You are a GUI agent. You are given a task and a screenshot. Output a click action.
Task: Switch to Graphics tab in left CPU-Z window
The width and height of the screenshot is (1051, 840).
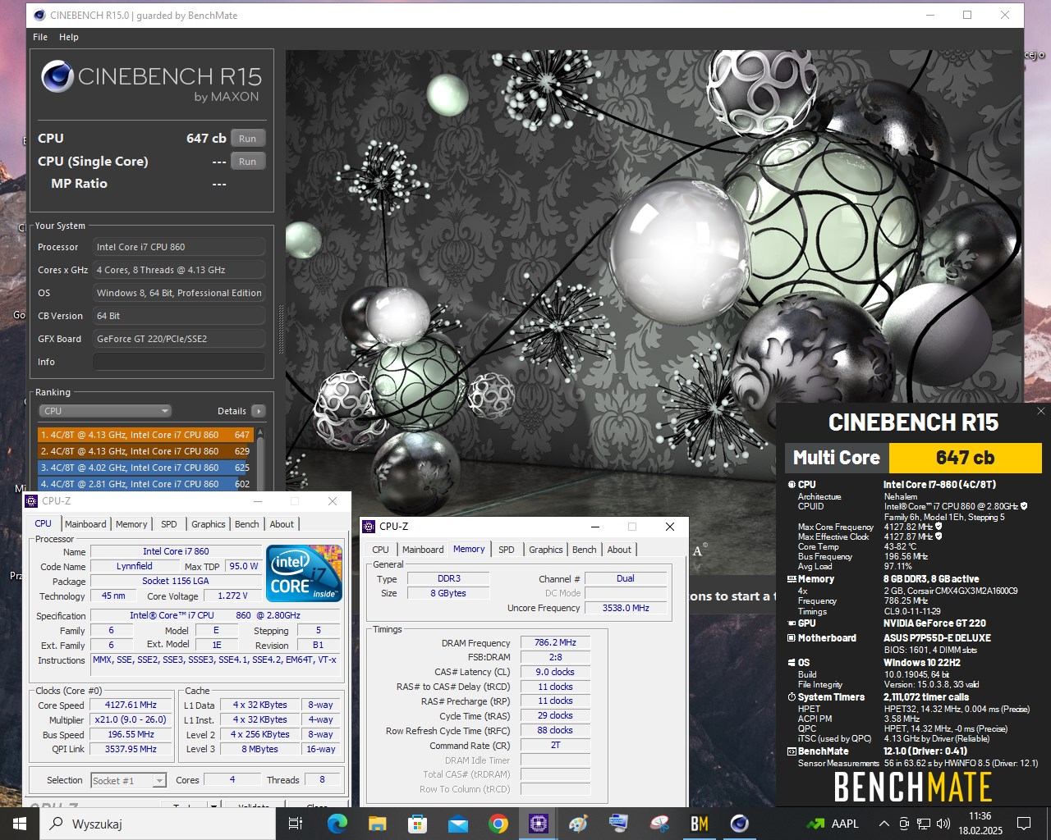point(209,524)
